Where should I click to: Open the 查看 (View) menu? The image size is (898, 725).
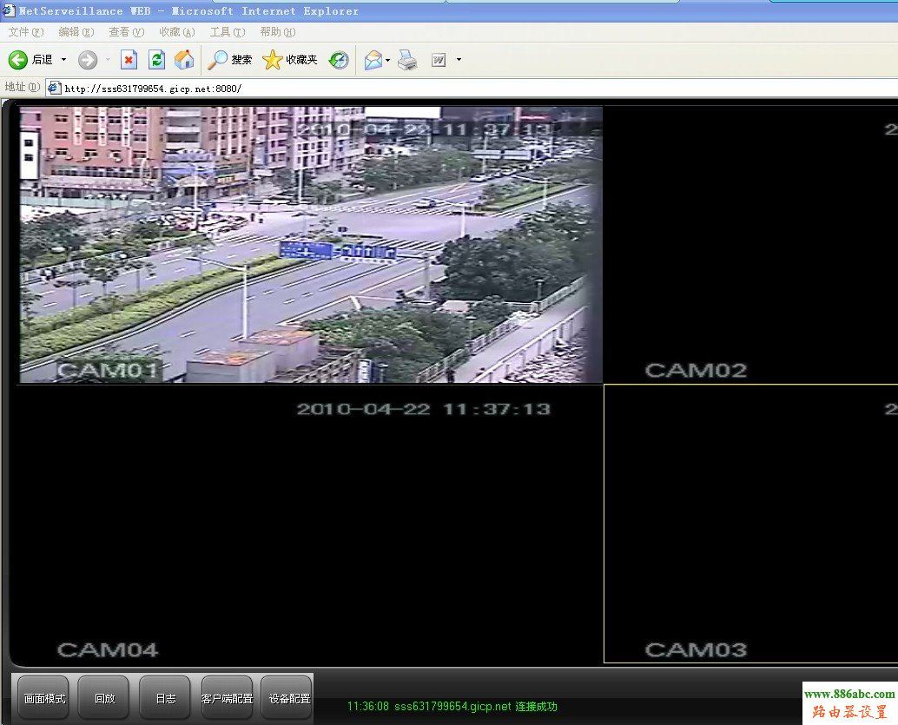pos(126,32)
